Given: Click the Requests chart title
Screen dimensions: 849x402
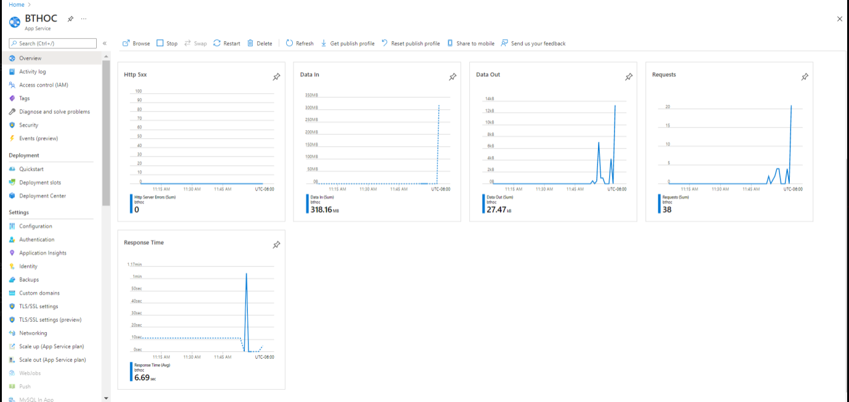Looking at the screenshot, I should 664,75.
